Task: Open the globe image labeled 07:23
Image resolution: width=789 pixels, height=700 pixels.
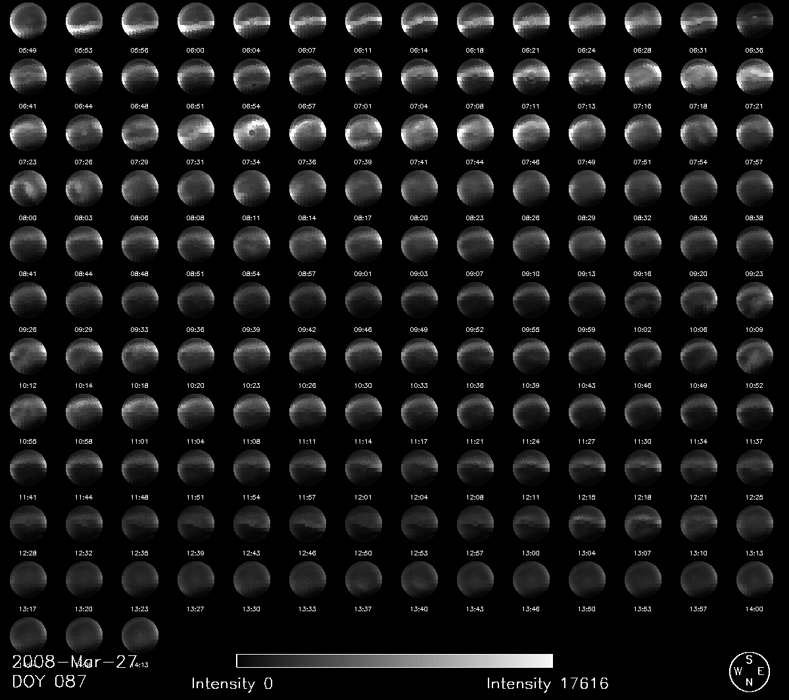Action: point(28,133)
